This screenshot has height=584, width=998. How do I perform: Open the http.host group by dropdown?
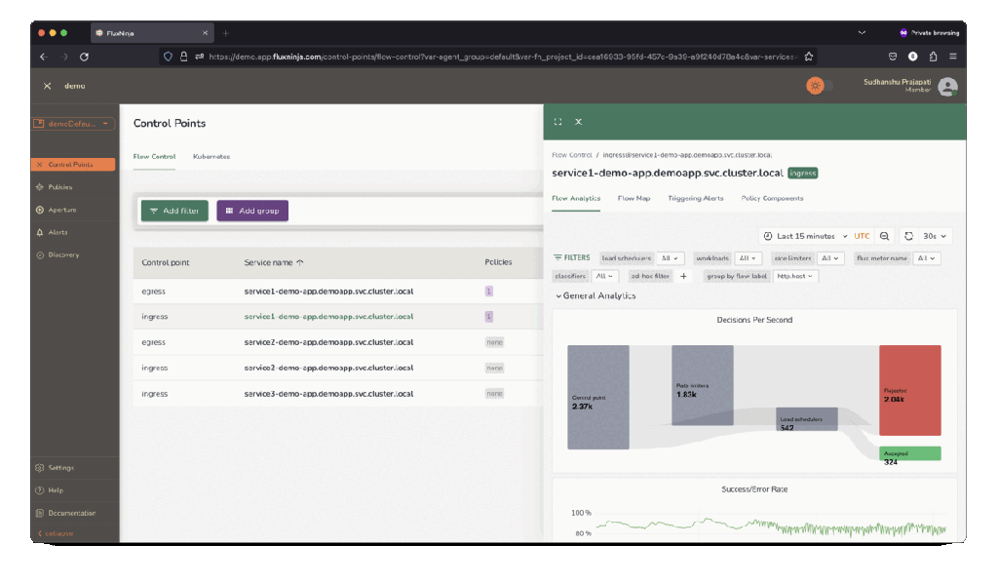coord(795,276)
